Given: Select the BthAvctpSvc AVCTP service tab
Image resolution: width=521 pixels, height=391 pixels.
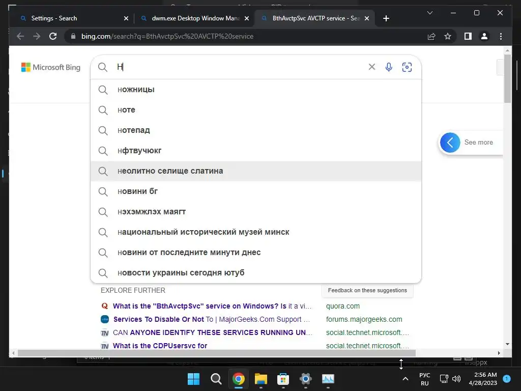Looking at the screenshot, I should tap(315, 18).
